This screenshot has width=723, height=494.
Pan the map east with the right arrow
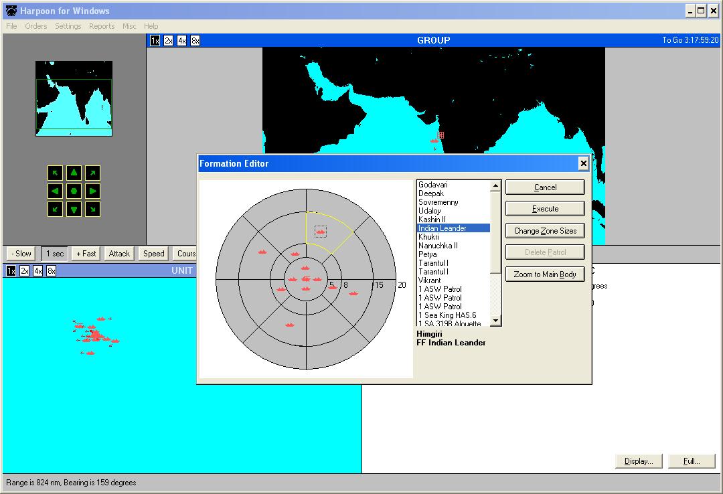tap(92, 191)
